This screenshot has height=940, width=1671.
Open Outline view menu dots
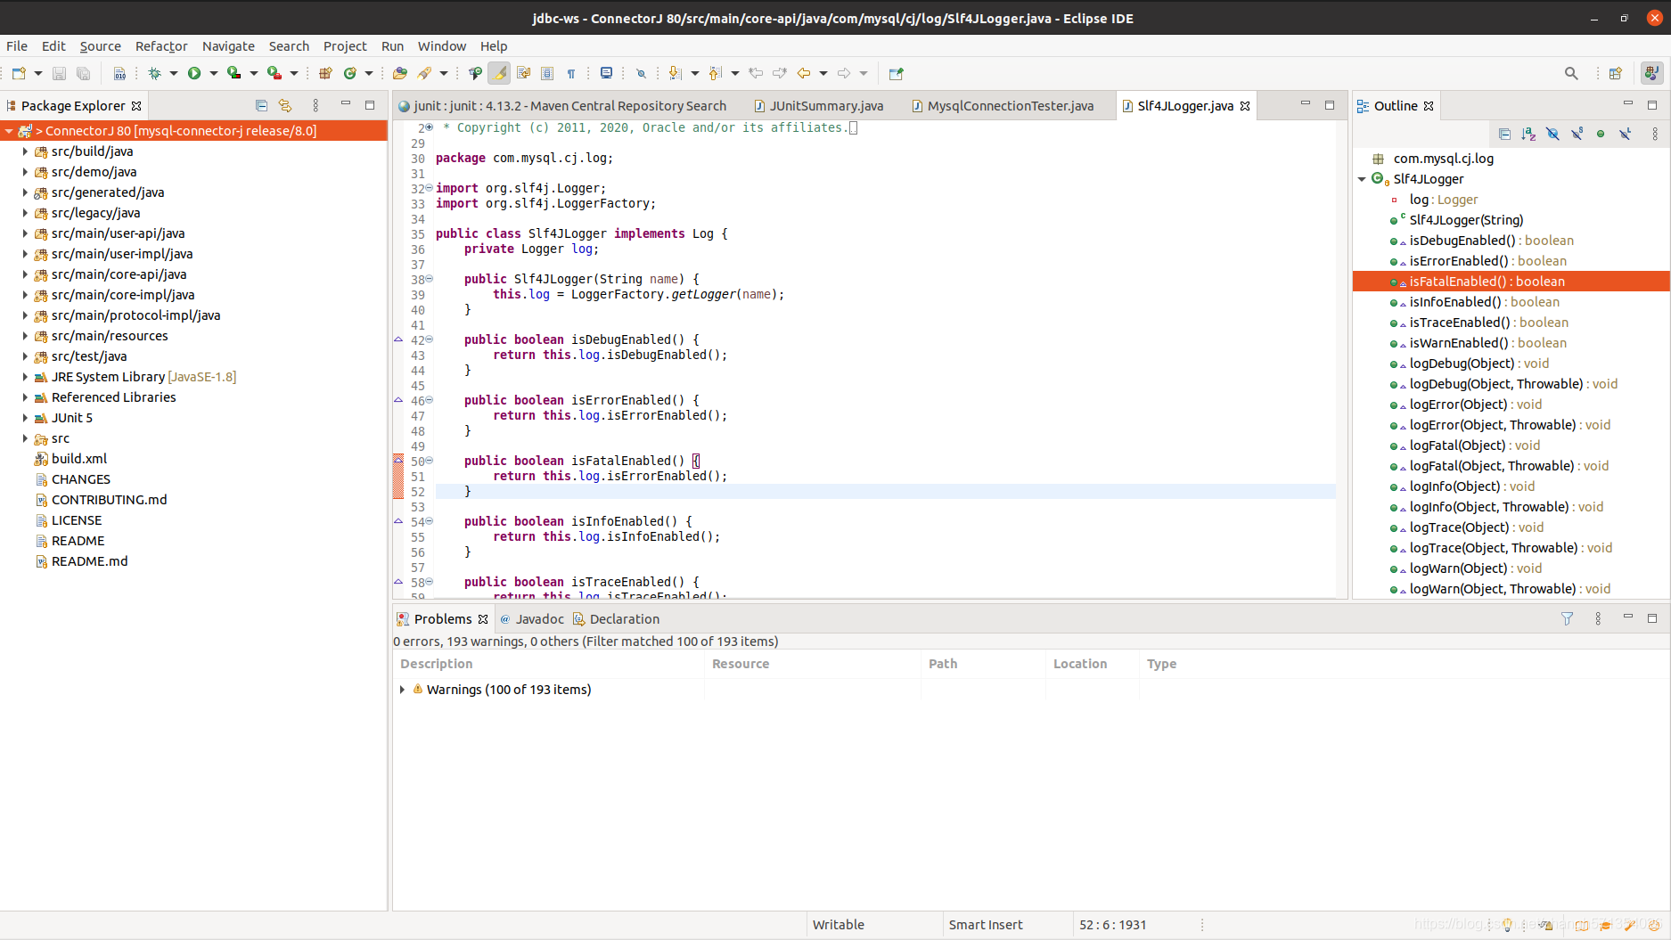(x=1655, y=134)
